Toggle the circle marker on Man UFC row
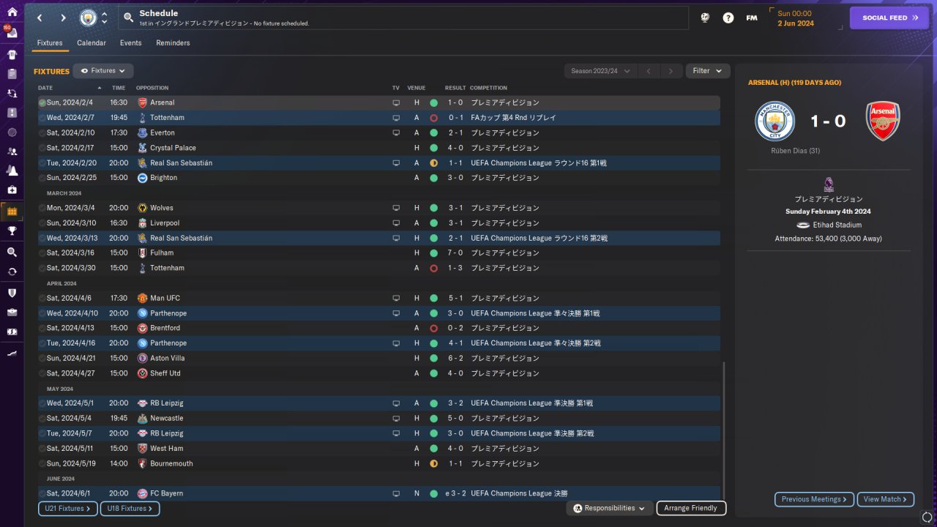937x527 pixels. (x=42, y=298)
